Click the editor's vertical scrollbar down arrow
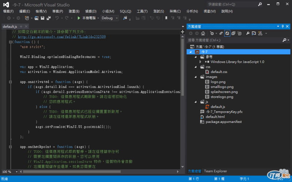292x182 pixels. tap(182, 167)
